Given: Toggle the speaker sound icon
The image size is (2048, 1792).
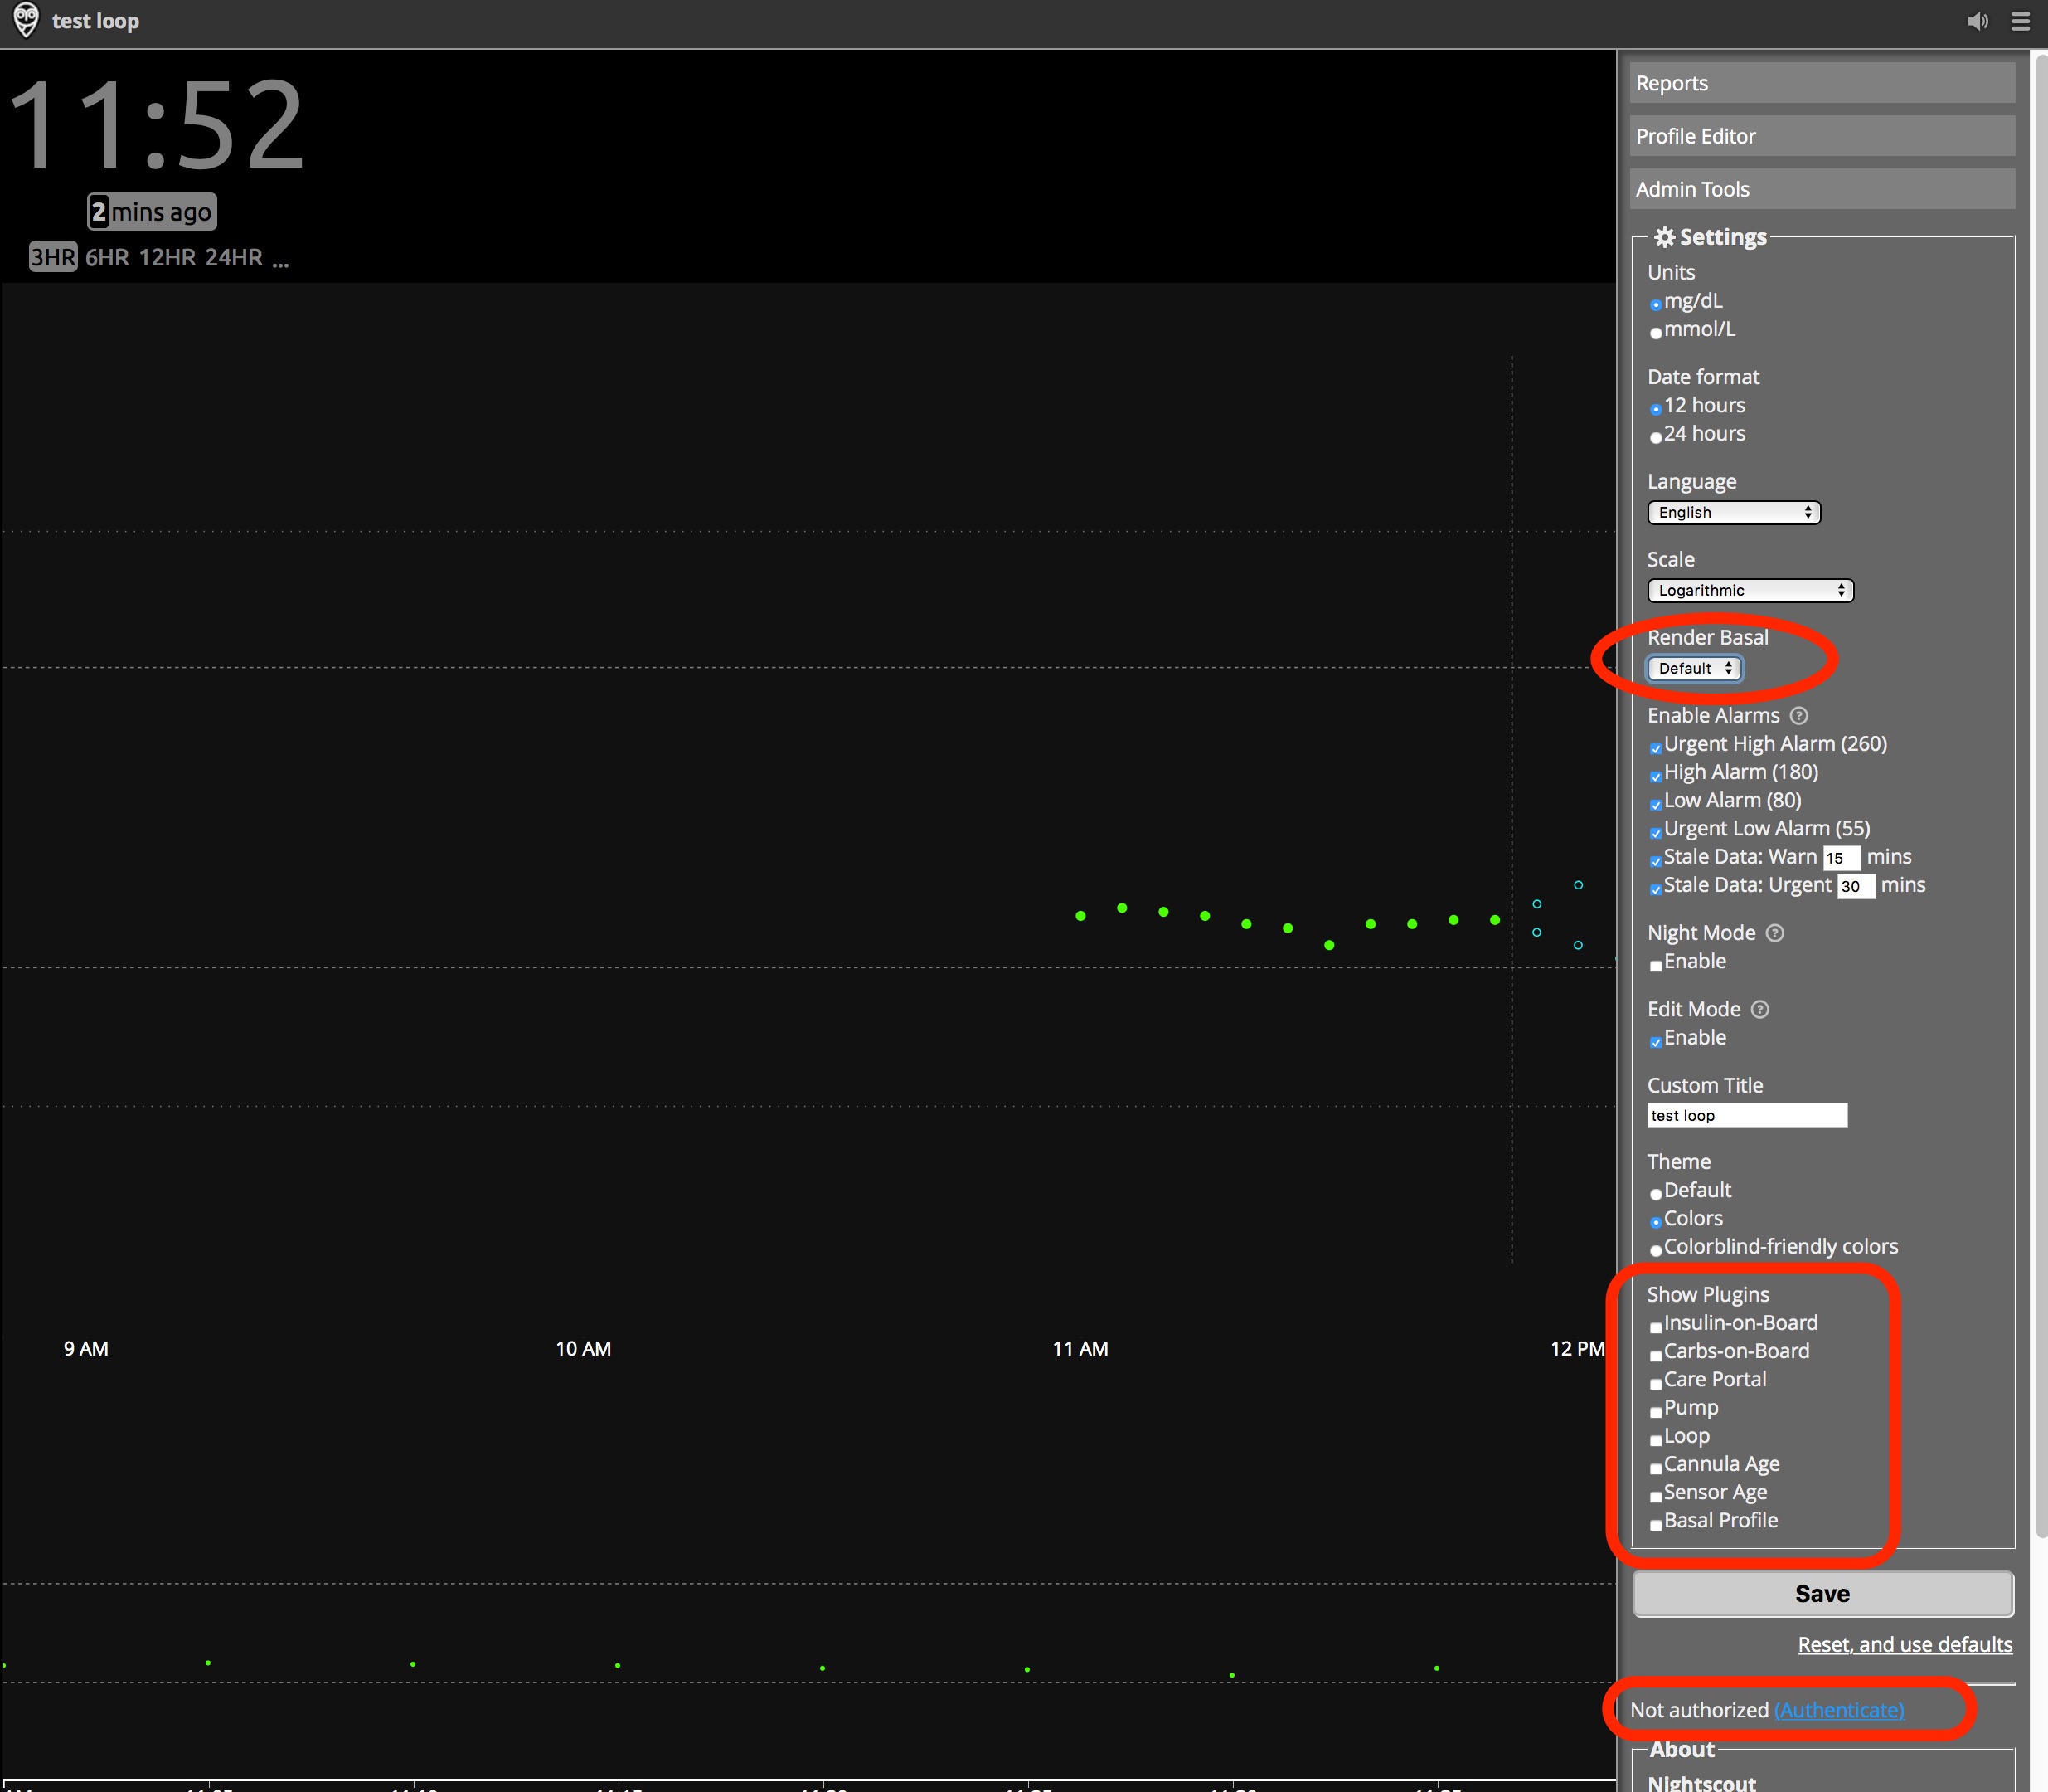Looking at the screenshot, I should tap(1977, 21).
